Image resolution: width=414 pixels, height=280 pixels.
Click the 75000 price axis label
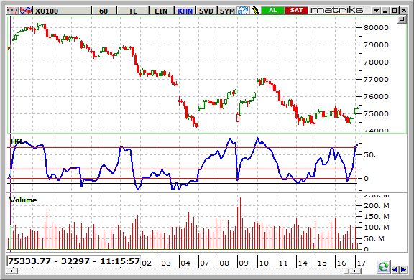377,114
